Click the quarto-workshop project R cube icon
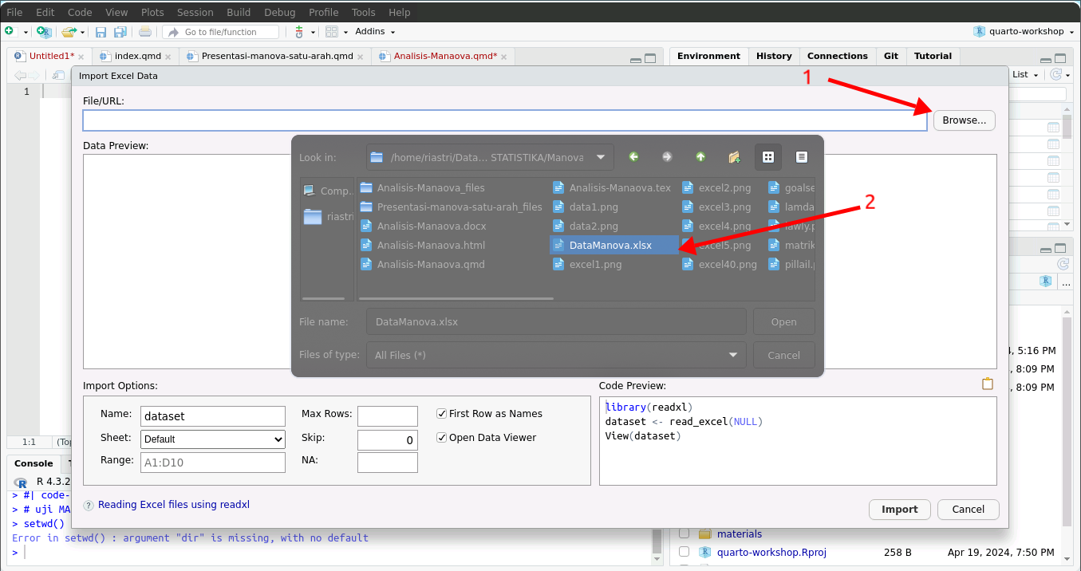The height and width of the screenshot is (571, 1081). coord(979,32)
